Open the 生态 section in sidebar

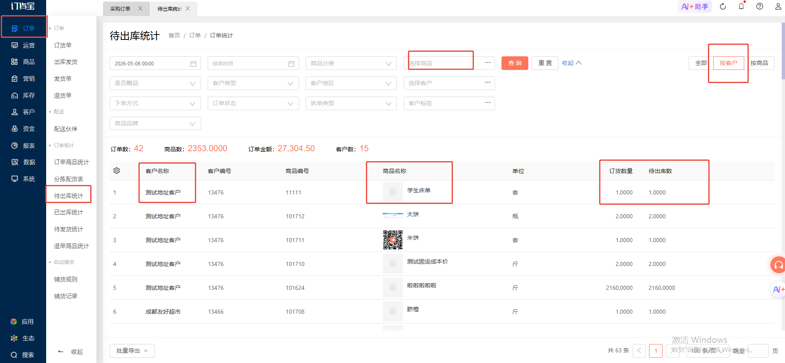tap(23, 338)
